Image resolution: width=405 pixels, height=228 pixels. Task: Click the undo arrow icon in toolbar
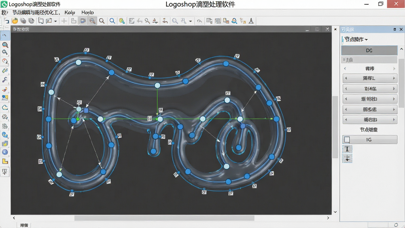click(x=140, y=21)
